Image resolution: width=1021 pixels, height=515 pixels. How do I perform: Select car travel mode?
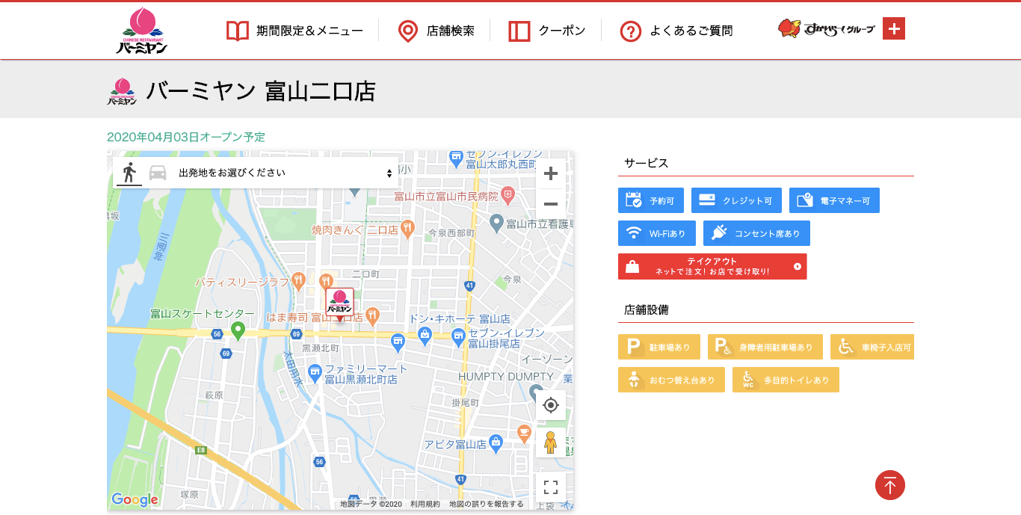click(x=158, y=173)
